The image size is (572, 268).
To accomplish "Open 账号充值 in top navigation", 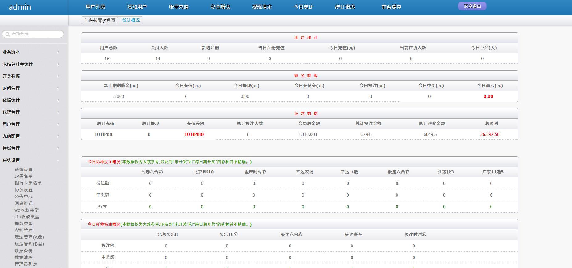I will (x=179, y=7).
